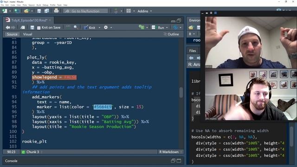Open the R language dropdown in Environment

pyautogui.click(x=192, y=34)
